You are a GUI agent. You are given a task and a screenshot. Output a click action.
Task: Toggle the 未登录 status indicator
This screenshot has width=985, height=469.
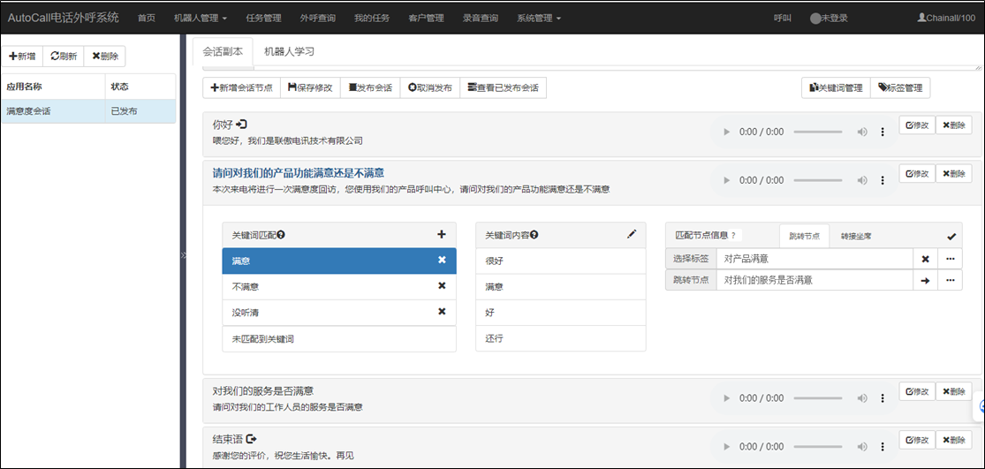tap(828, 18)
